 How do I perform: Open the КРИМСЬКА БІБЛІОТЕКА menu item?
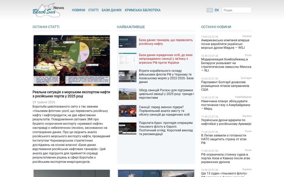(142, 10)
